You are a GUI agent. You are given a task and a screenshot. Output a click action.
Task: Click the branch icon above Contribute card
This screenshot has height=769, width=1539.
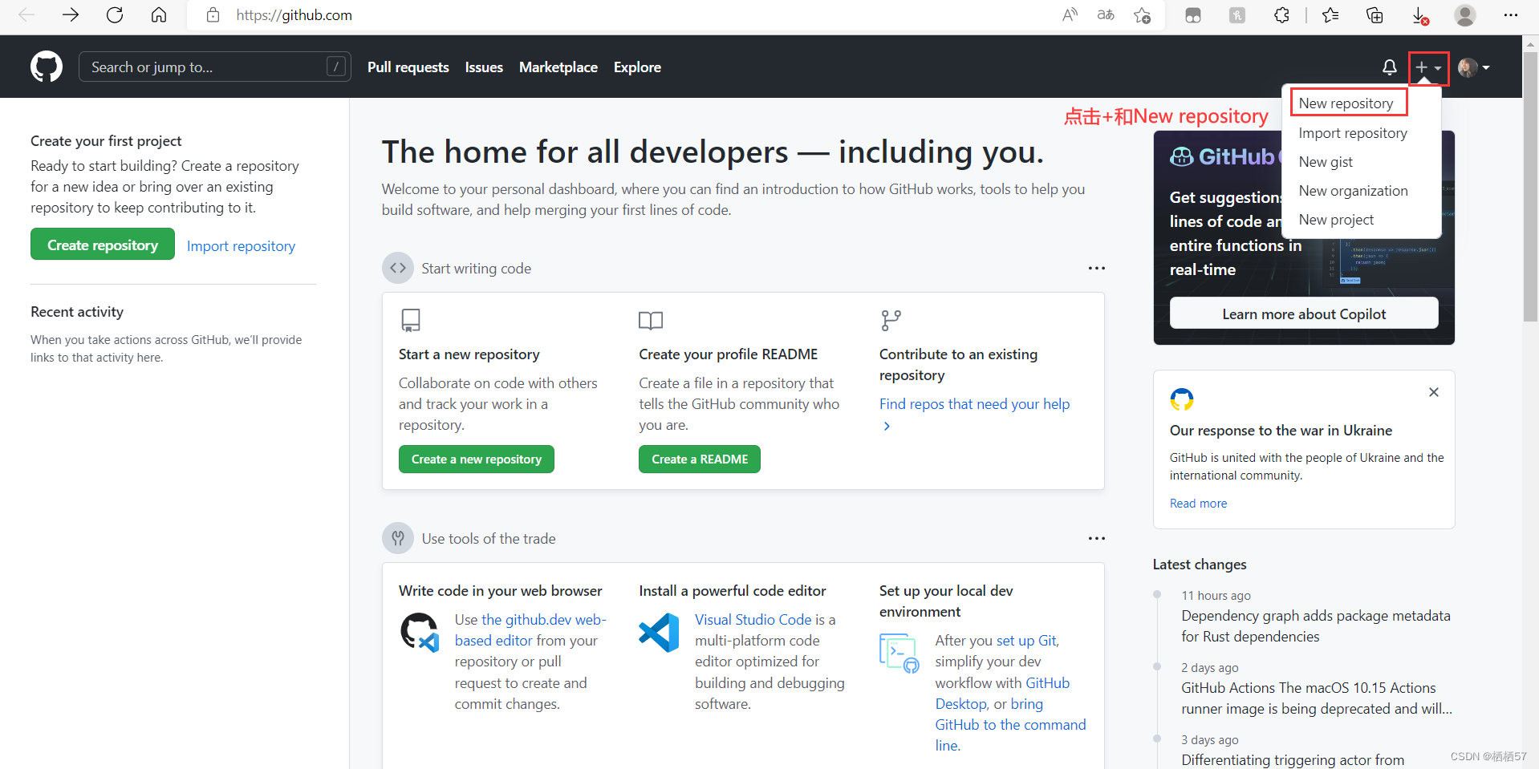pos(891,321)
